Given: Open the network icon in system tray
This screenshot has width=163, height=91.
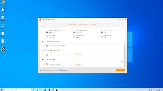Looking at the screenshot, I should coord(150,90).
